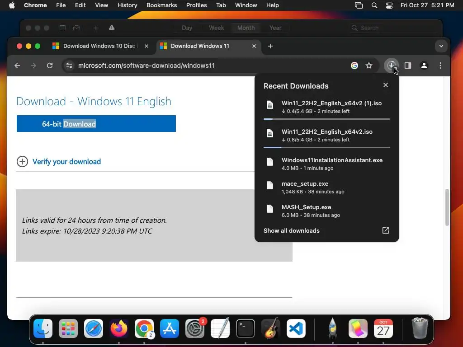Open the tab search dropdown arrow
Image resolution: width=463 pixels, height=347 pixels.
(x=441, y=46)
